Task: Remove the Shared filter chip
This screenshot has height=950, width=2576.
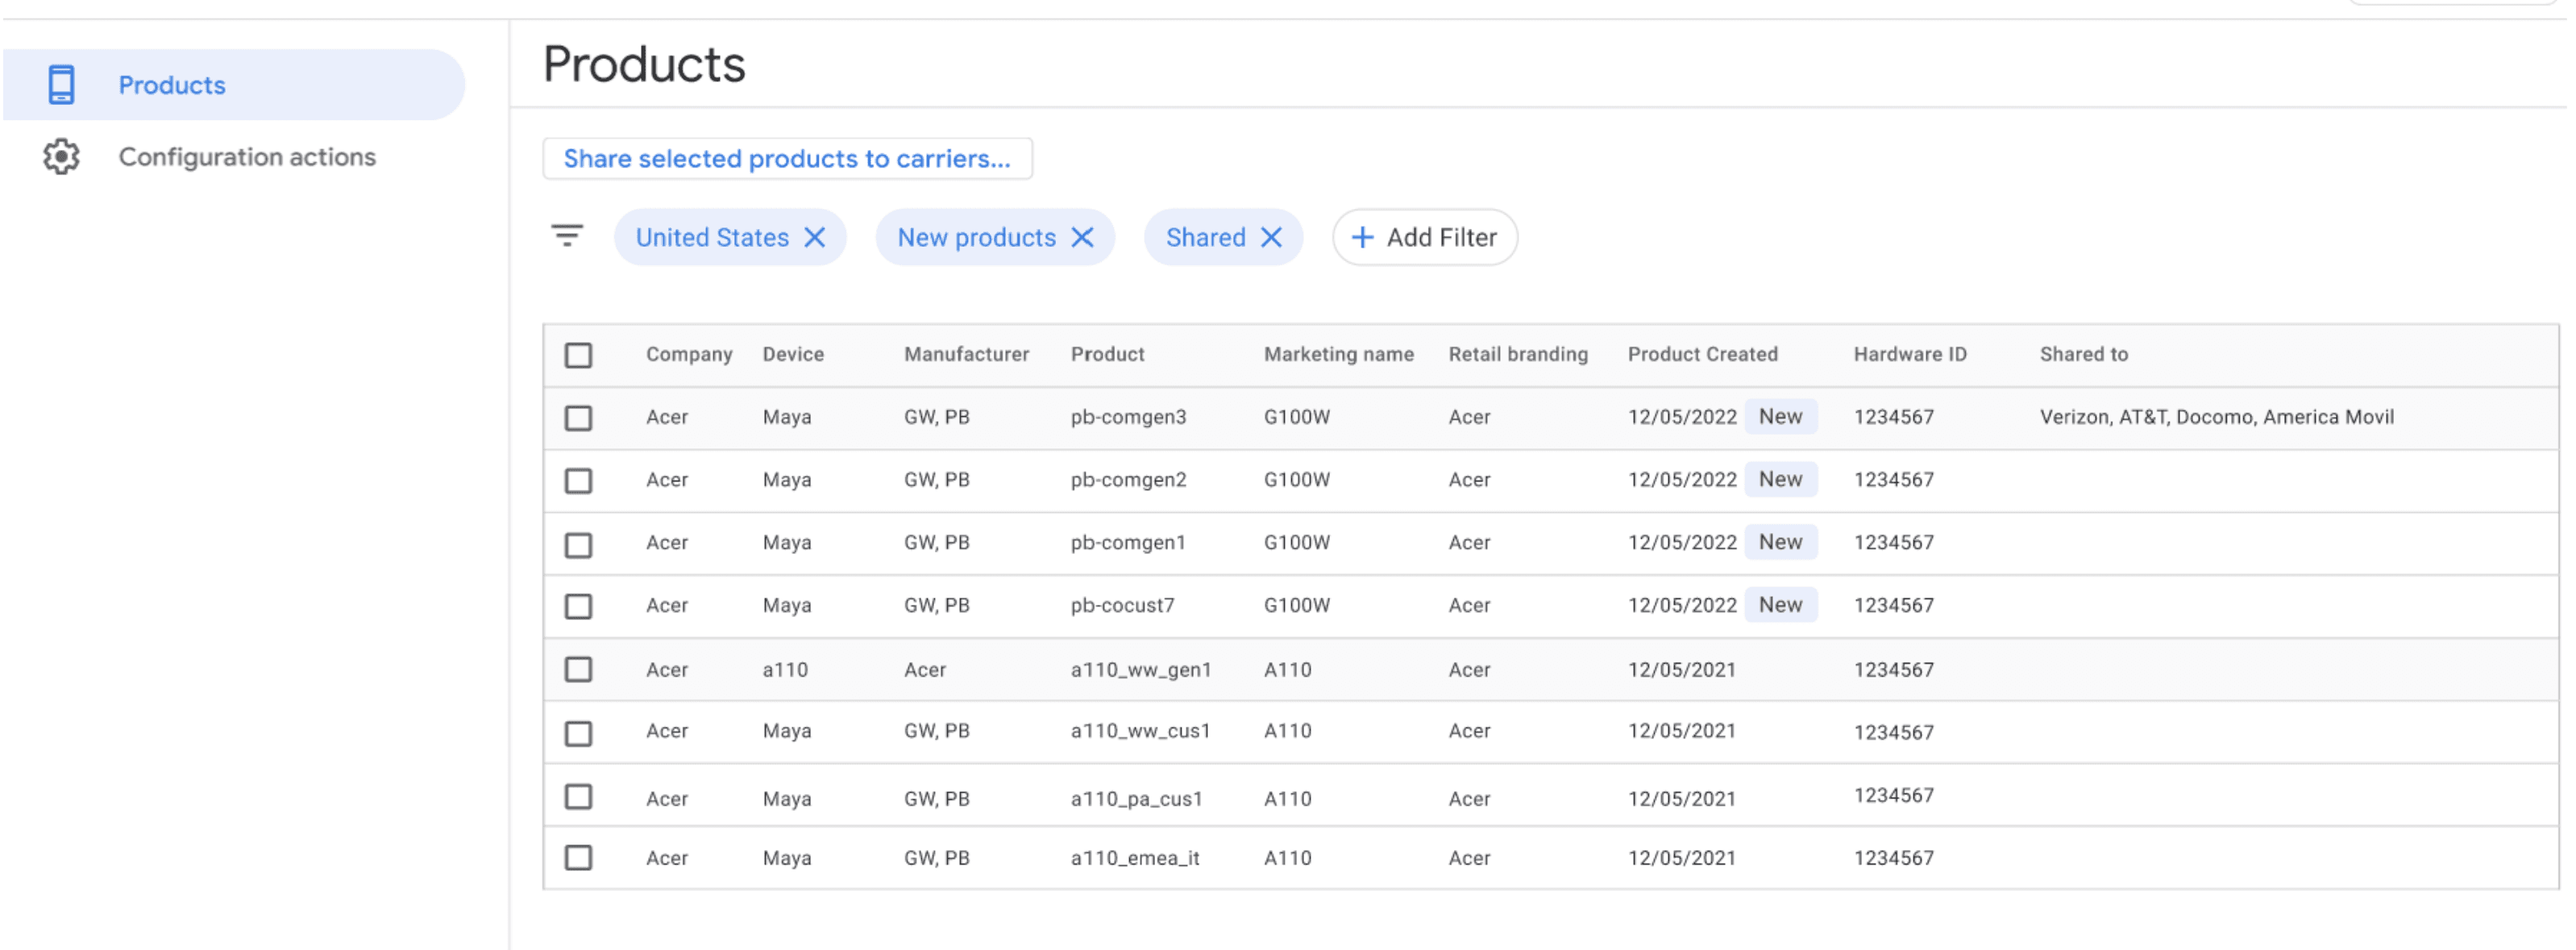Action: [1271, 237]
